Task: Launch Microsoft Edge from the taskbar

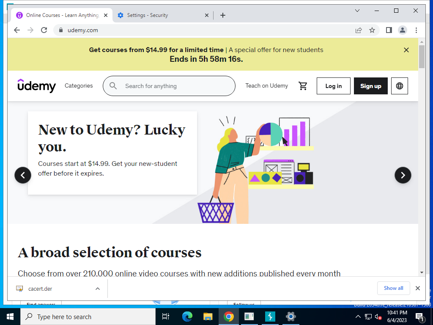Action: (187, 317)
